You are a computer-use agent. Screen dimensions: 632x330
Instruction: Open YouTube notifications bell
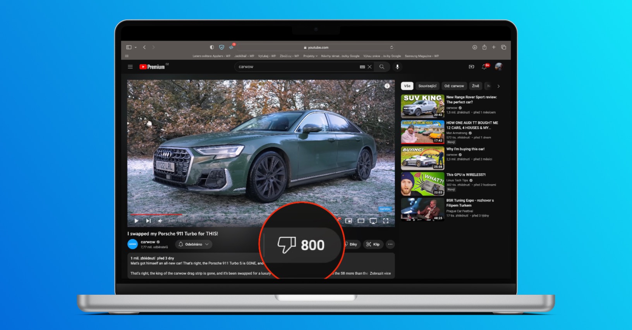click(x=484, y=67)
